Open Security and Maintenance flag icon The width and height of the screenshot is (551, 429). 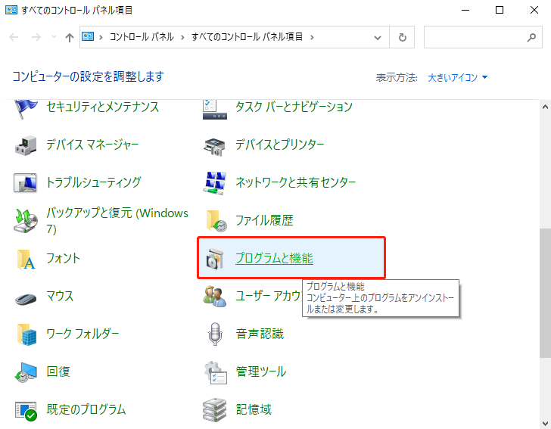click(26, 107)
